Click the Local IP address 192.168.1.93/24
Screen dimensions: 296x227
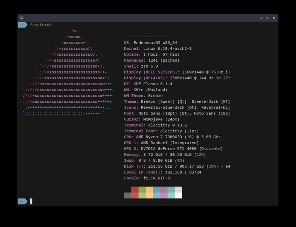pos(183,172)
